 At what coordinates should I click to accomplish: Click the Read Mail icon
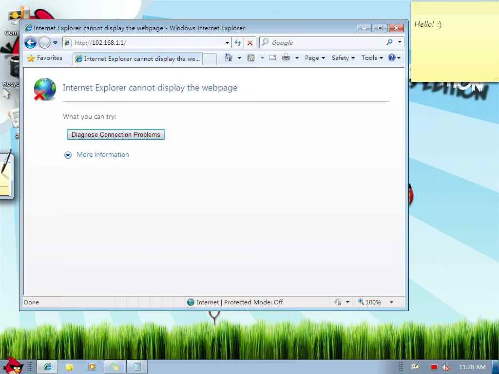coord(272,57)
